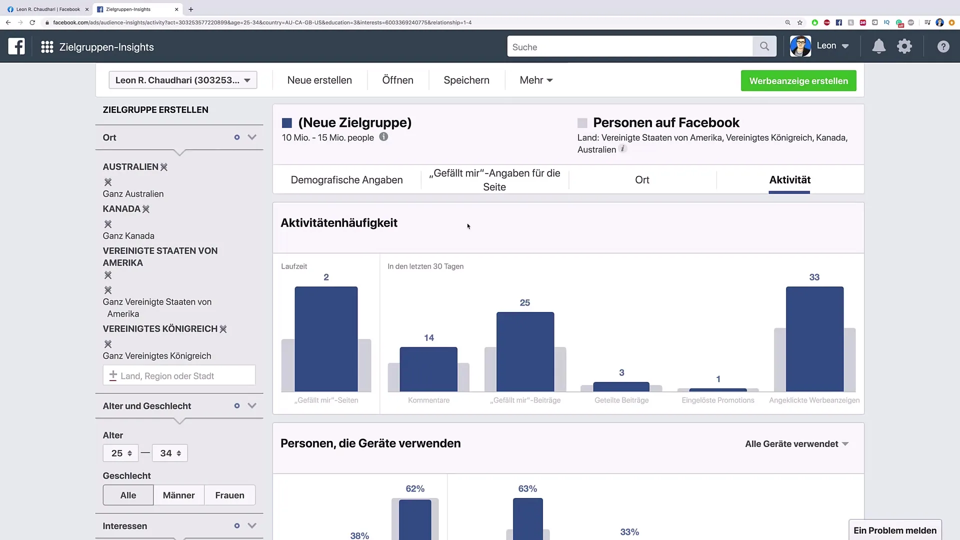Click info icon beside Australien country text
The image size is (960, 540).
click(x=622, y=148)
